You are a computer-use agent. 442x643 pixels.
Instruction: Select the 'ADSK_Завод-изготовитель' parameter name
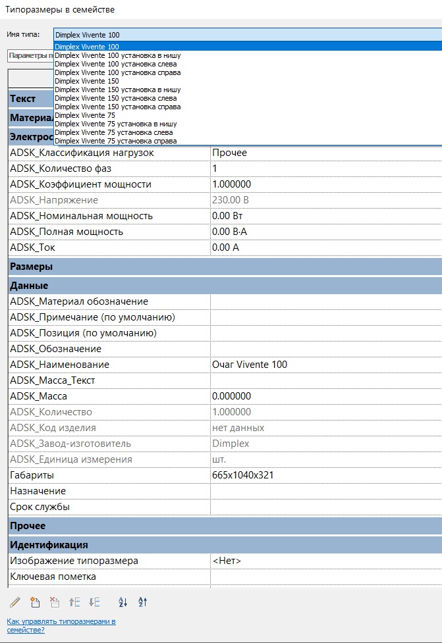(70, 444)
